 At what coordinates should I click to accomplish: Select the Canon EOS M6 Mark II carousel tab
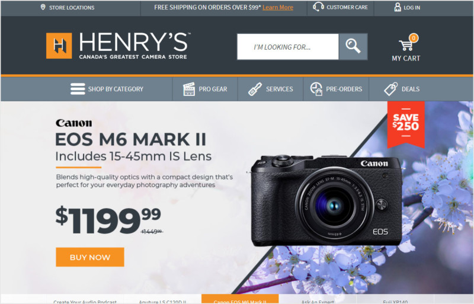[240, 299]
